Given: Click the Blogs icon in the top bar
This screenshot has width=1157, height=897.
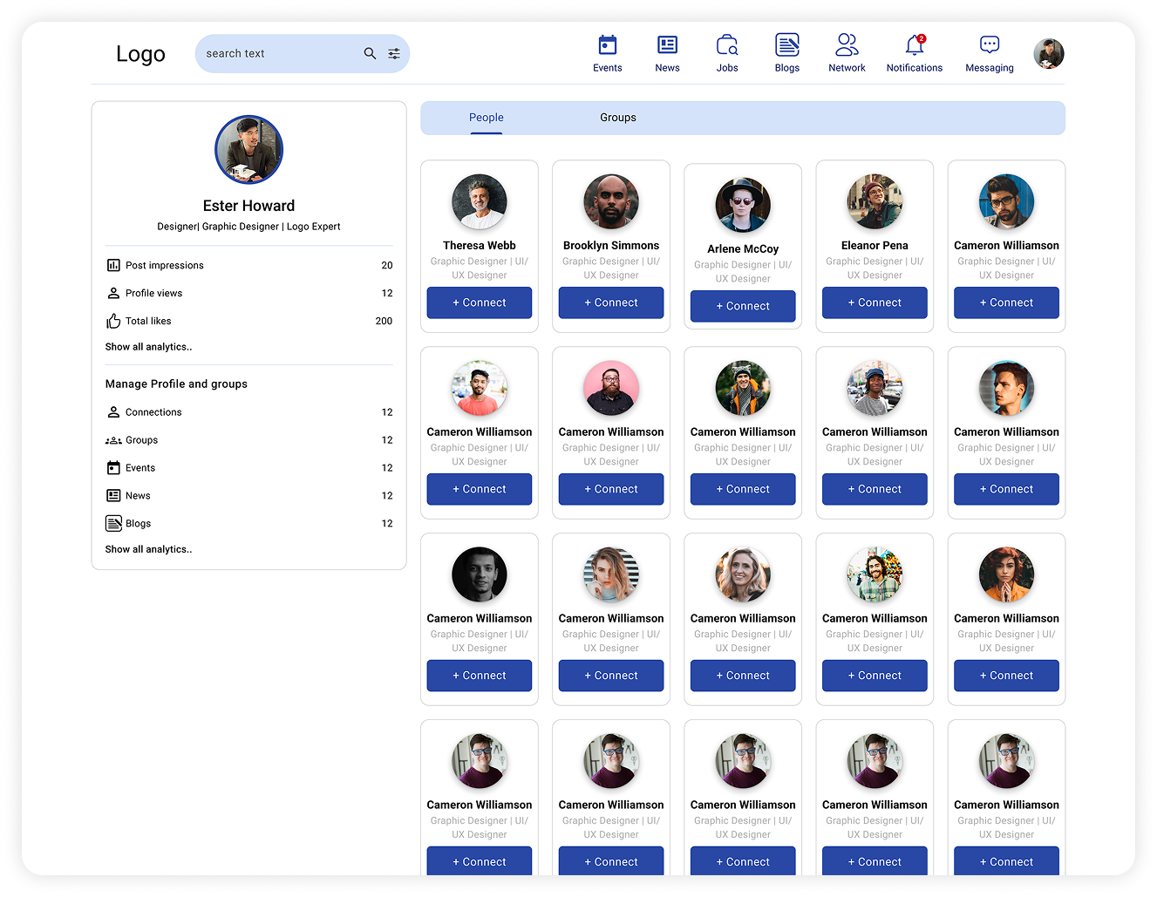Looking at the screenshot, I should tap(786, 43).
